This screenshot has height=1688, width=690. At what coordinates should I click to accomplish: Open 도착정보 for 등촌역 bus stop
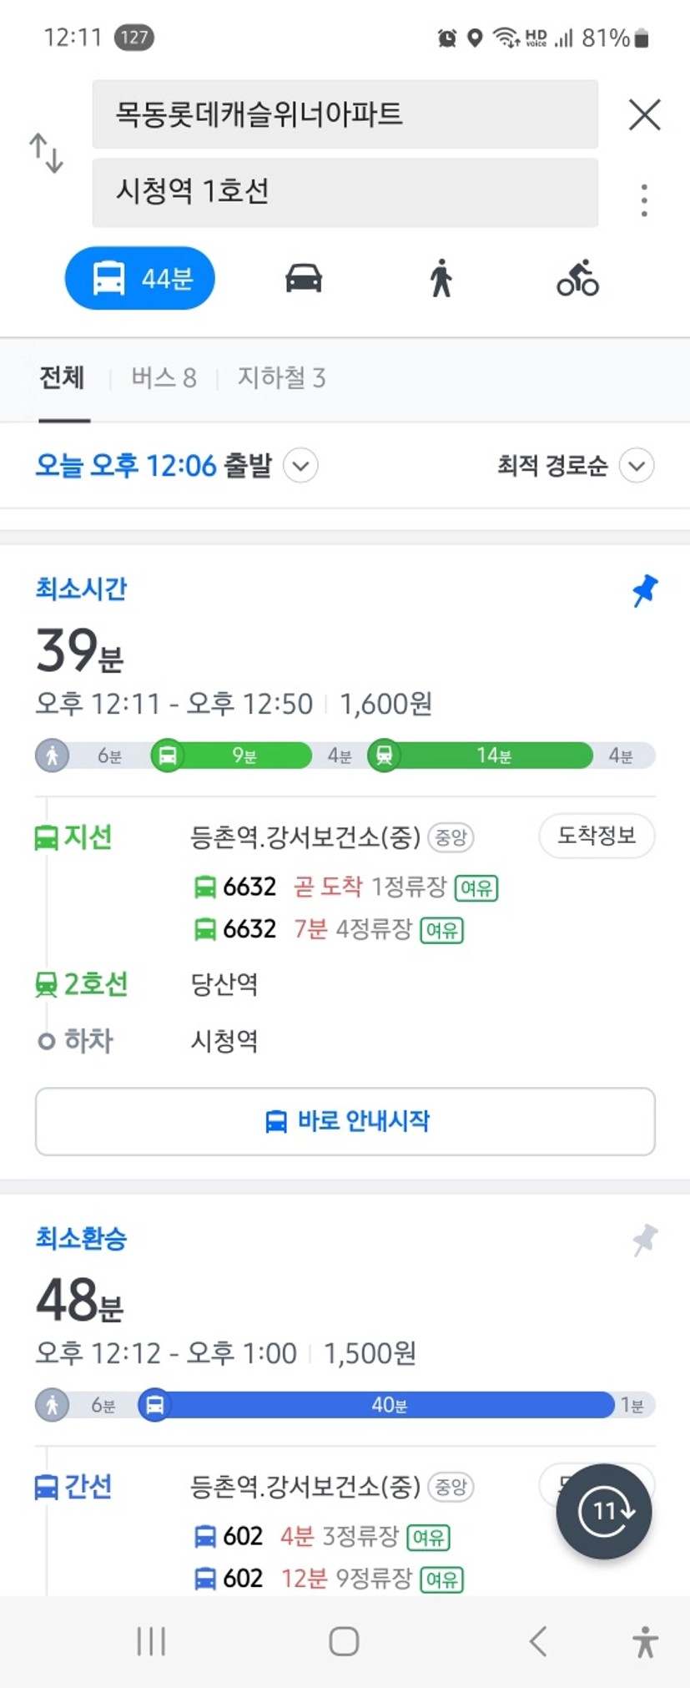click(x=597, y=836)
